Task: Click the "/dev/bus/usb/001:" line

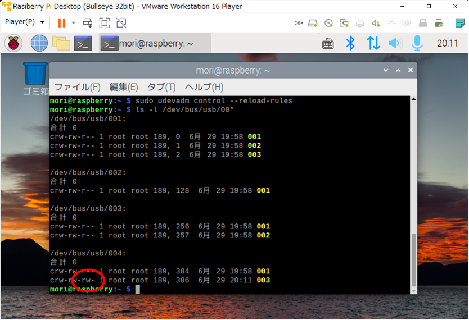Action: tap(88, 119)
